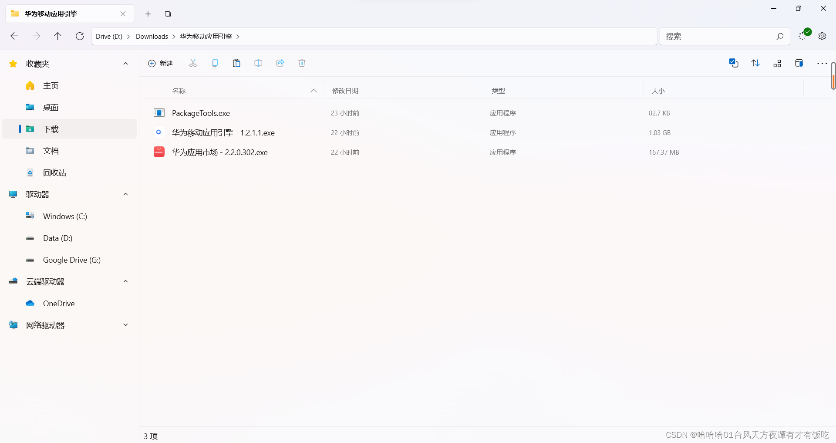Open the sync status icon with green check

pos(804,34)
